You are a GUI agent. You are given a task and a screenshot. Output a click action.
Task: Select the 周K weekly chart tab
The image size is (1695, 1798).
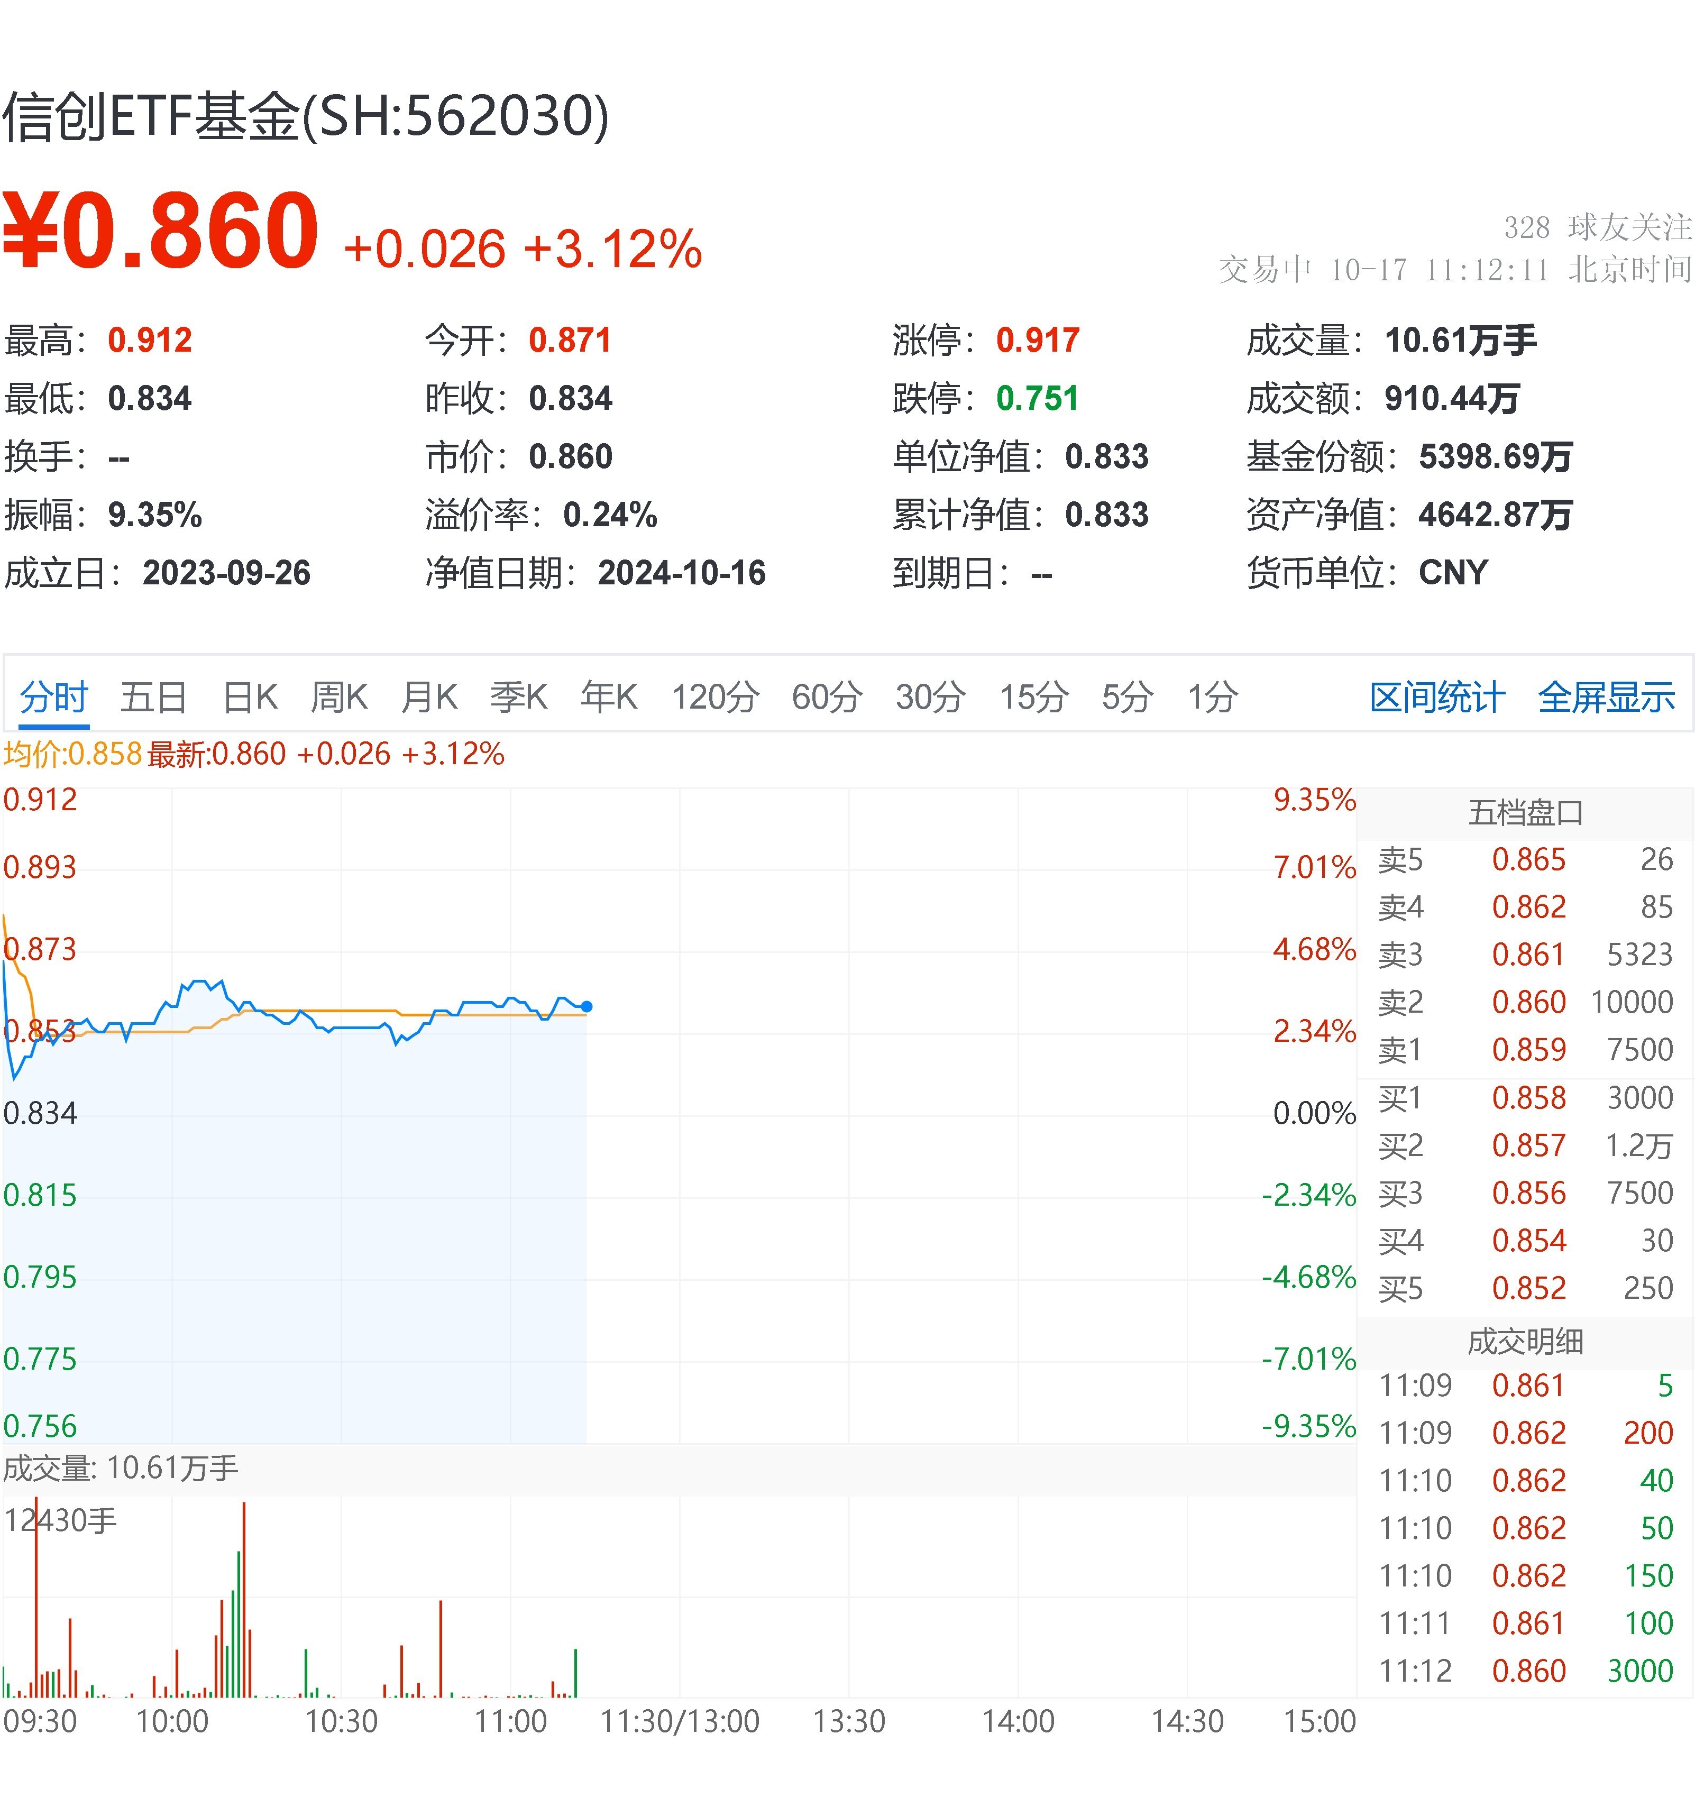pos(339,698)
